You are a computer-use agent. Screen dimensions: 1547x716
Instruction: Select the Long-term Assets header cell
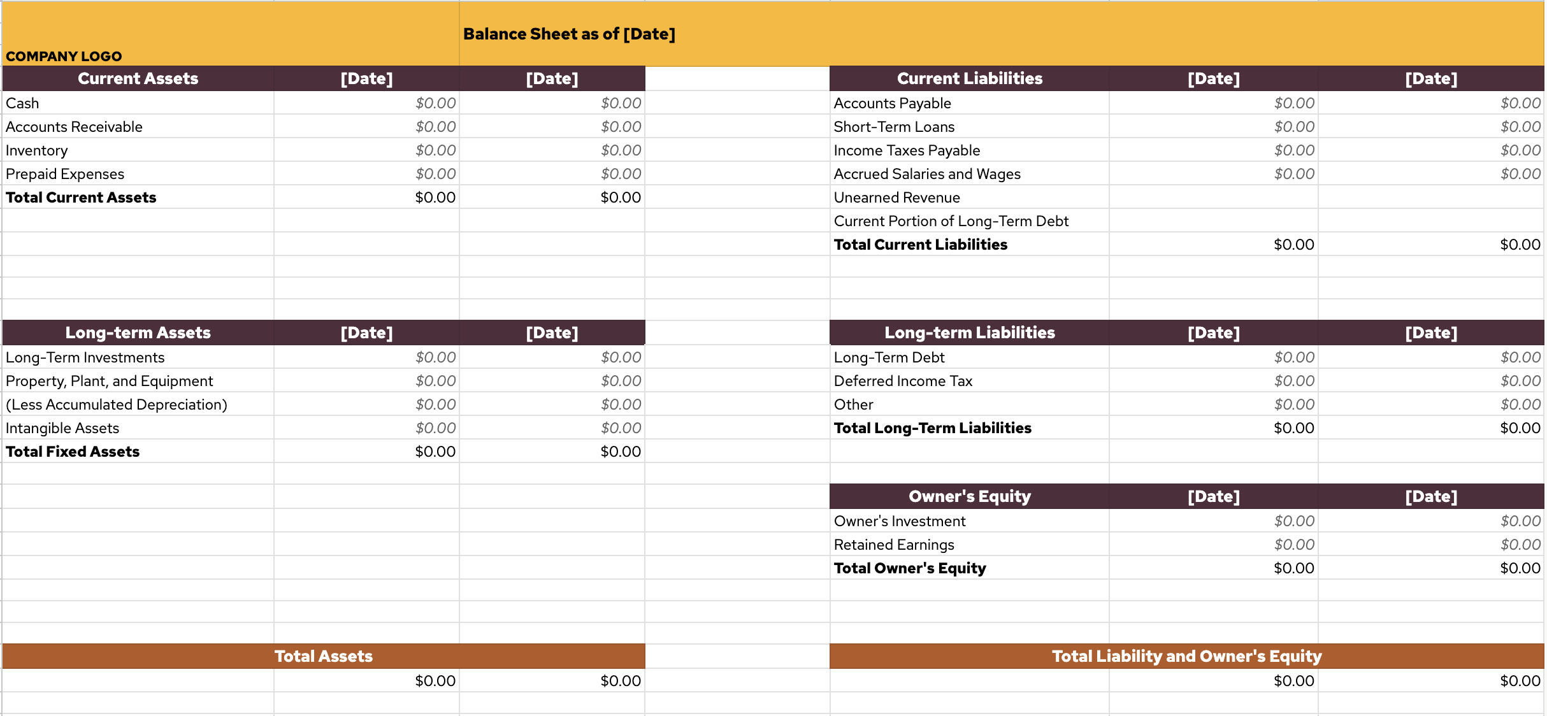(138, 333)
